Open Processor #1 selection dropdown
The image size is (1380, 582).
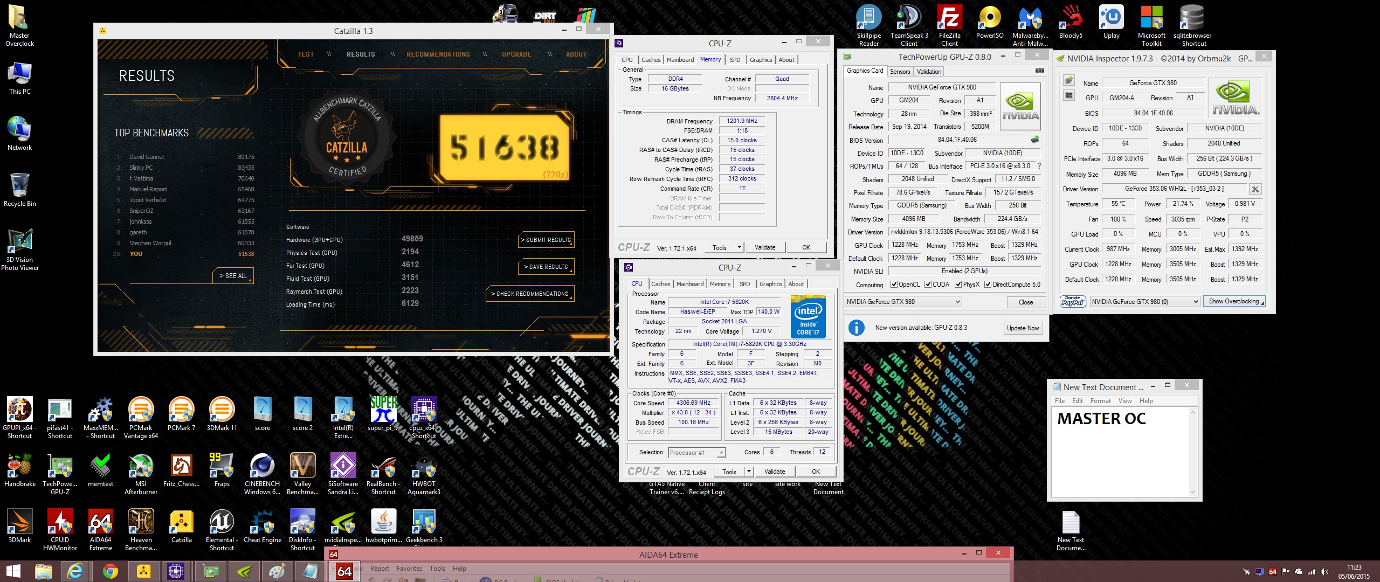[x=697, y=453]
